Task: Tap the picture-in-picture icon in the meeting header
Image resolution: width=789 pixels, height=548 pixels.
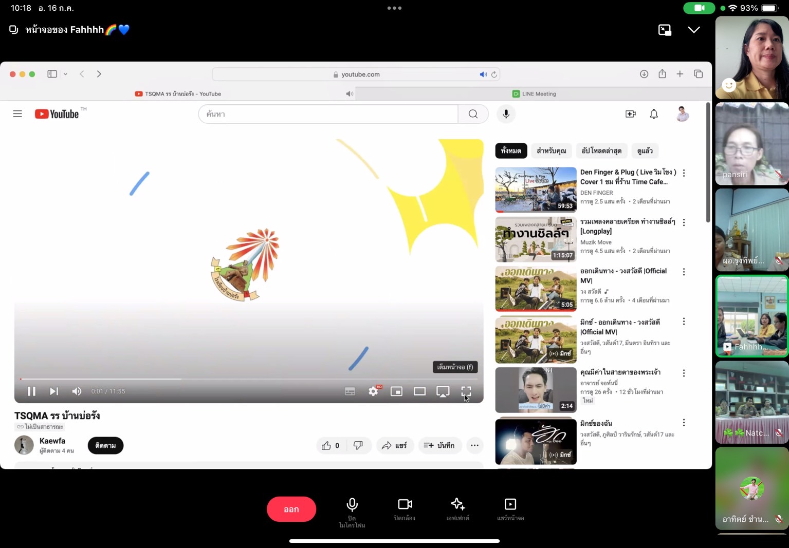Action: tap(665, 30)
